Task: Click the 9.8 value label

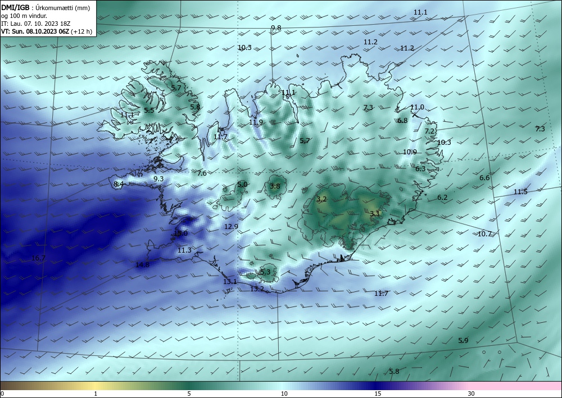Action: (276, 28)
